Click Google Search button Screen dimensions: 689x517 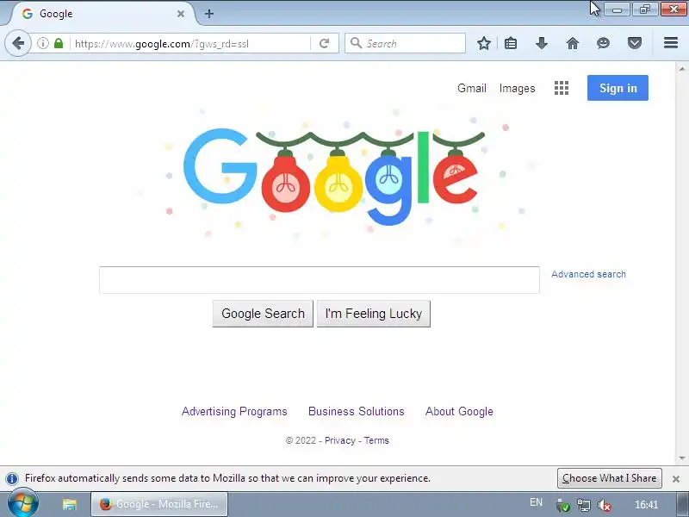[263, 314]
